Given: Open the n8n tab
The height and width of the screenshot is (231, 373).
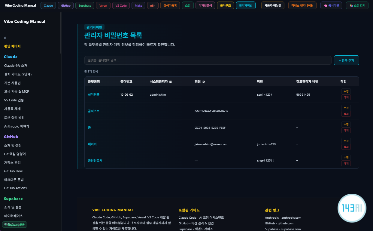Looking at the screenshot, I should 153,5.
